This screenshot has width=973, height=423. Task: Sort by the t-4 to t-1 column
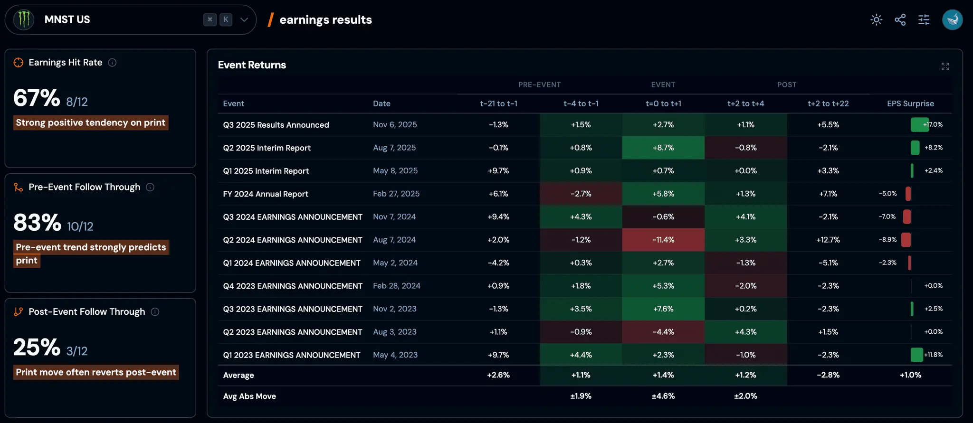pos(581,103)
